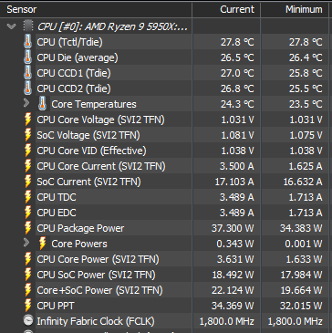332x333 pixels.
Task: Click the CPU SoC Power current value 18.492 W
Action: tap(233, 275)
